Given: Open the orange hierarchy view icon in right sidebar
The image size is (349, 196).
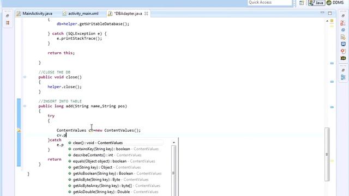Looking at the screenshot, I should click(x=343, y=23).
